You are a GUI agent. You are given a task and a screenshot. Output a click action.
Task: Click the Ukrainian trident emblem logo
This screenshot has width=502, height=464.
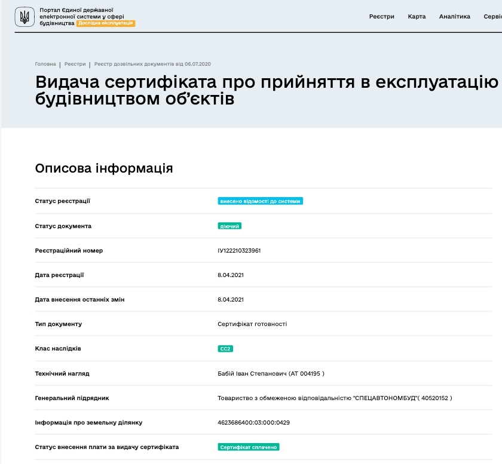25,17
